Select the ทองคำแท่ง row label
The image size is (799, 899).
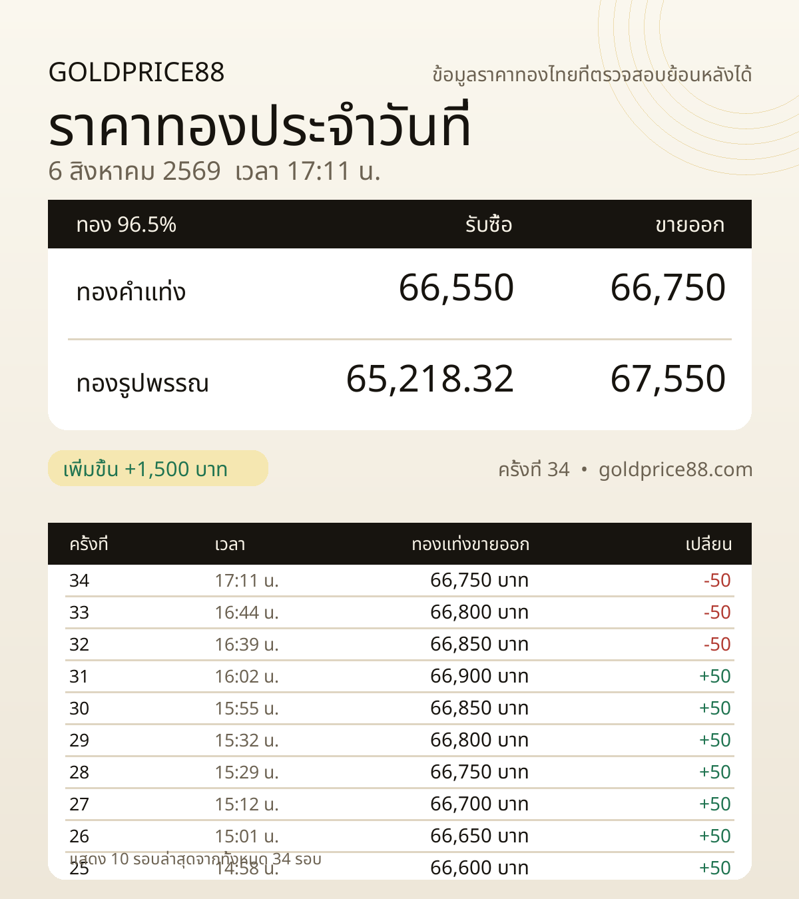click(x=131, y=292)
